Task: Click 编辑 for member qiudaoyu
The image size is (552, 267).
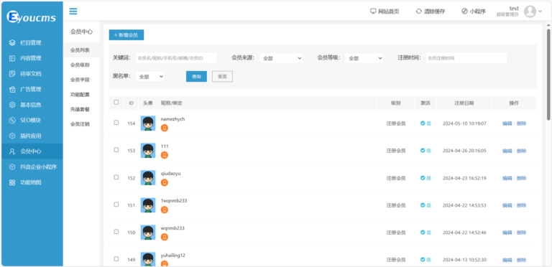Action: 507,178
